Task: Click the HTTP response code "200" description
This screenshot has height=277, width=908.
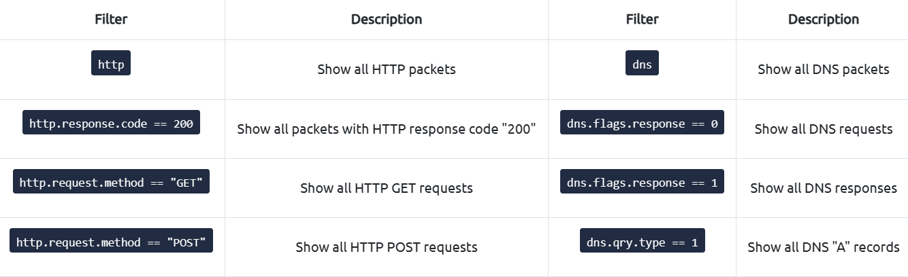Action: tap(387, 129)
